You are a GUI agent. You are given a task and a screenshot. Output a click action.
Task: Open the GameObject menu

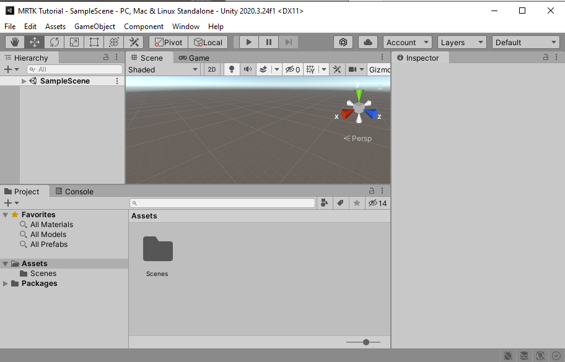pyautogui.click(x=95, y=26)
